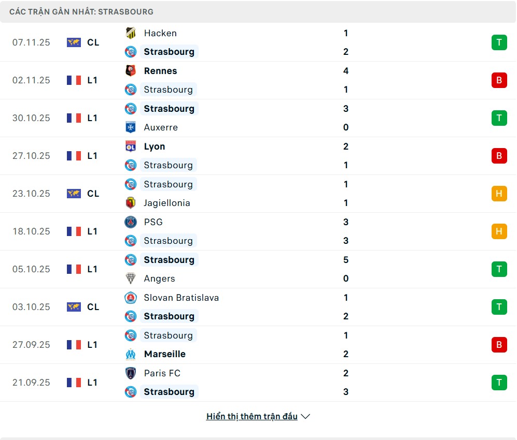Select the Strasbourg name in the Angers match

169,260
